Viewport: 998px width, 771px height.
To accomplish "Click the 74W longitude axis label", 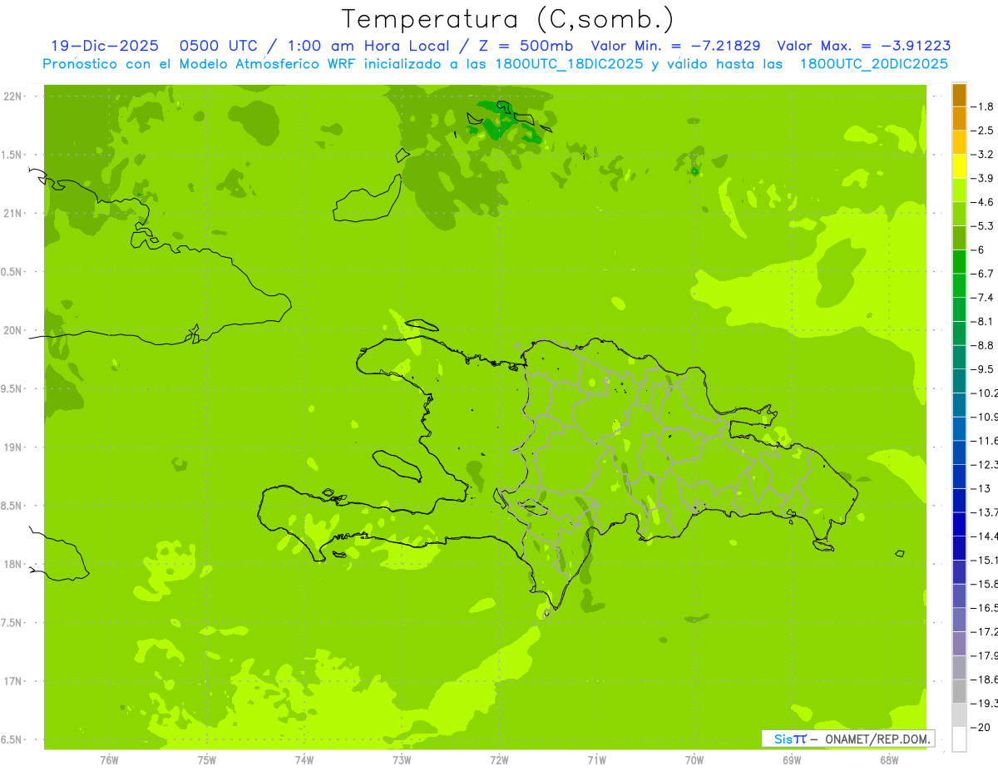I will click(x=304, y=760).
